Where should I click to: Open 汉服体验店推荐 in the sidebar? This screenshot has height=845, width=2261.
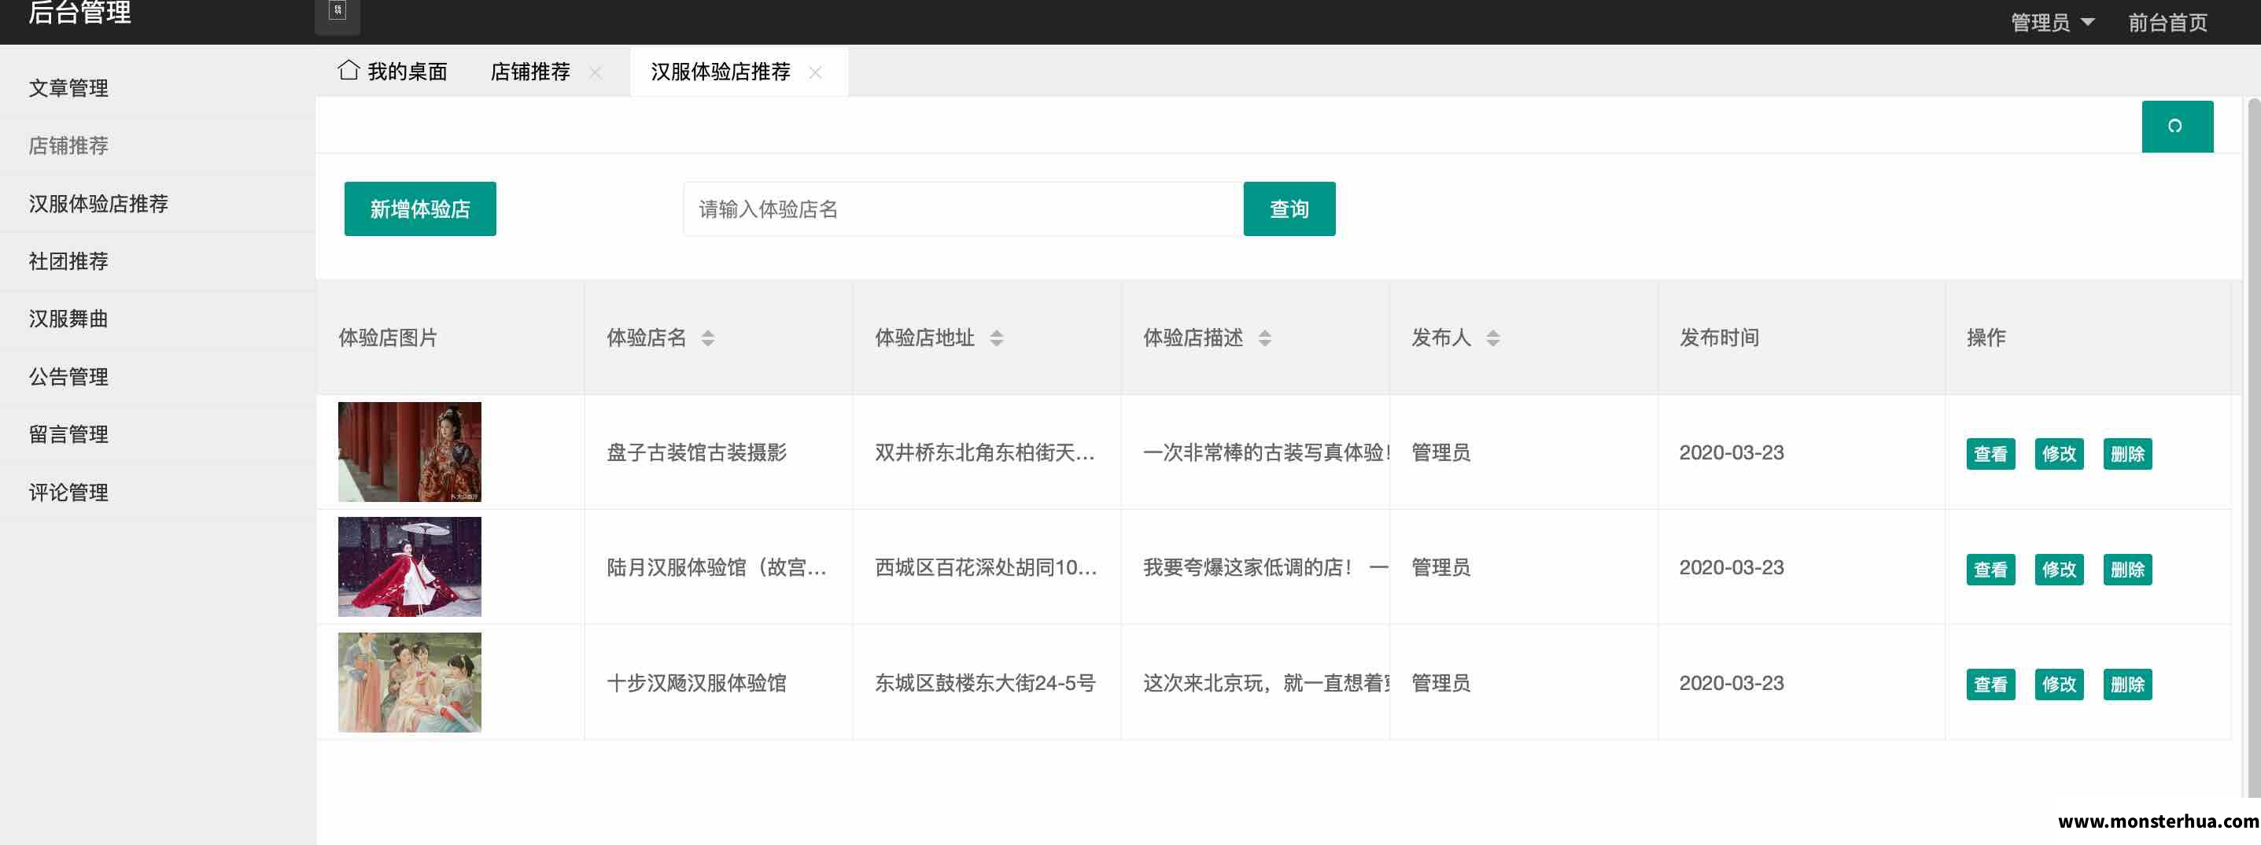pos(158,204)
